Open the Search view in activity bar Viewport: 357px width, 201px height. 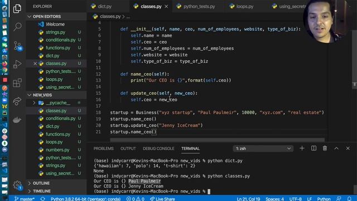(x=17, y=27)
